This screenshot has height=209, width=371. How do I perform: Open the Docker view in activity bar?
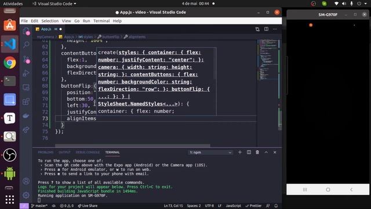pyautogui.click(x=26, y=116)
